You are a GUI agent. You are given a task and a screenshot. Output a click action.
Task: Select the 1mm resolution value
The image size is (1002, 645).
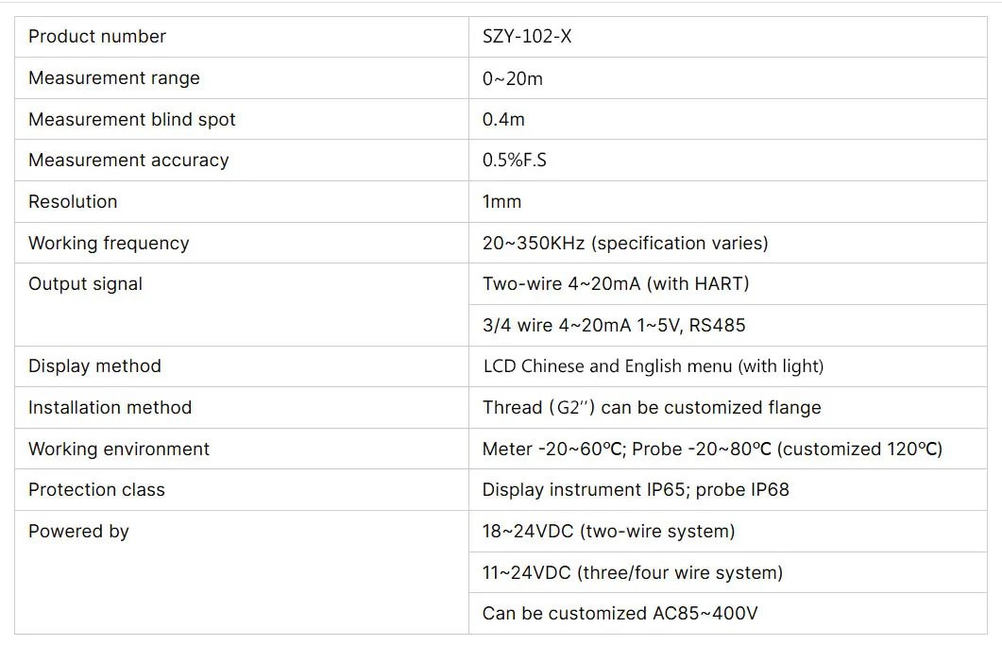pos(501,201)
